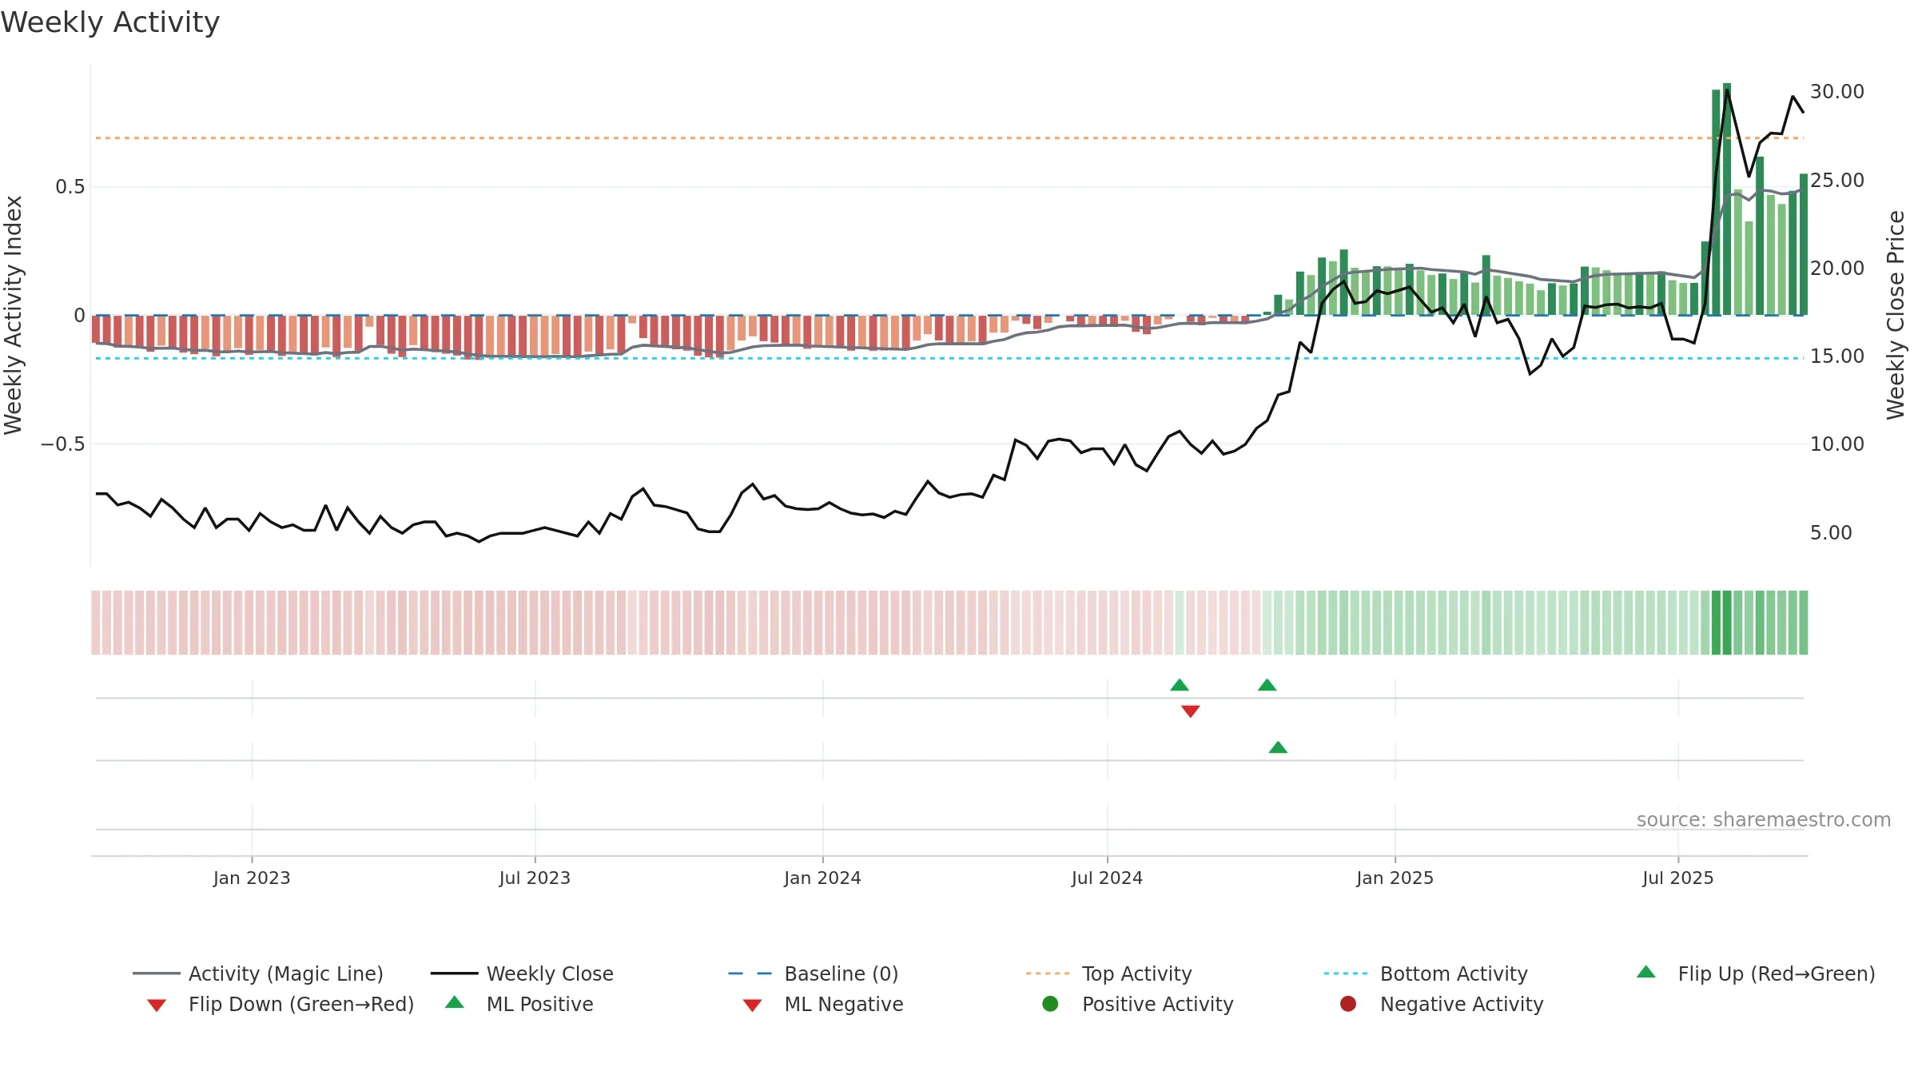Screen dimensions: 1918x1079
Task: Click the Jan 2025 axis label
Action: tap(1395, 878)
